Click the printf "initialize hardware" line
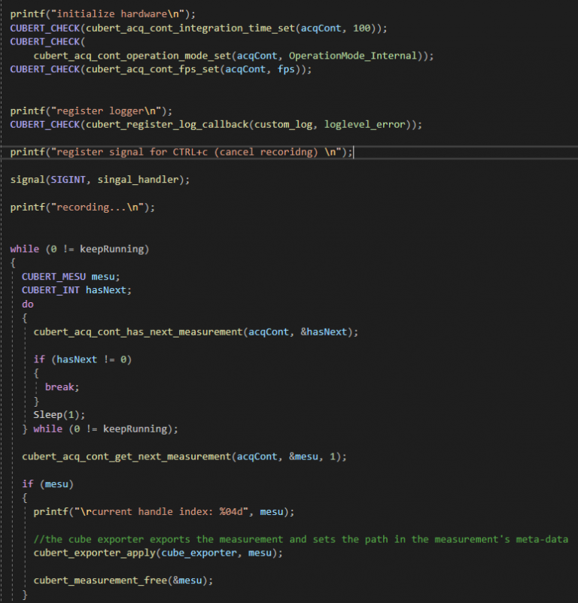The width and height of the screenshot is (578, 603). (x=103, y=14)
